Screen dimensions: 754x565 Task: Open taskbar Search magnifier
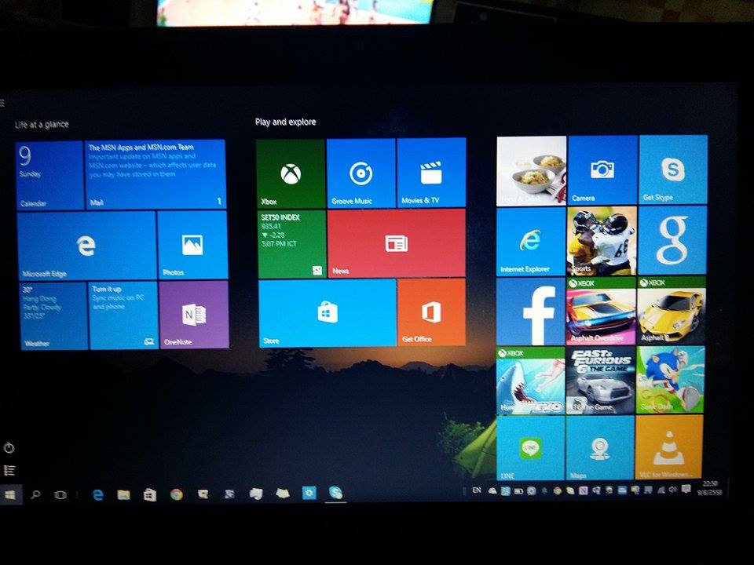tap(35, 494)
